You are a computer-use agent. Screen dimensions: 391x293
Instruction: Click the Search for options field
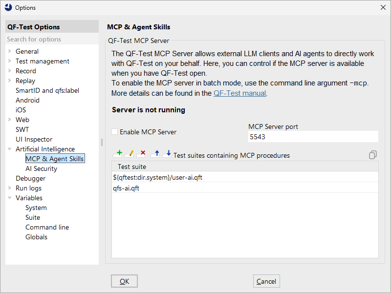(x=52, y=39)
